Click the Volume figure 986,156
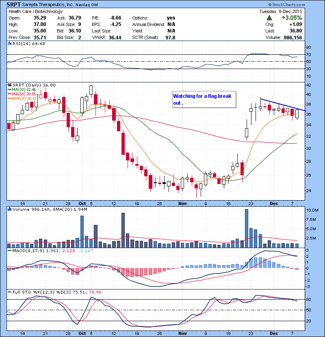 pyautogui.click(x=293, y=37)
